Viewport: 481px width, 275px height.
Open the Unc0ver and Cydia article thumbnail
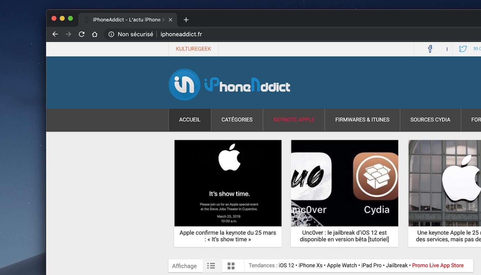[x=345, y=183]
